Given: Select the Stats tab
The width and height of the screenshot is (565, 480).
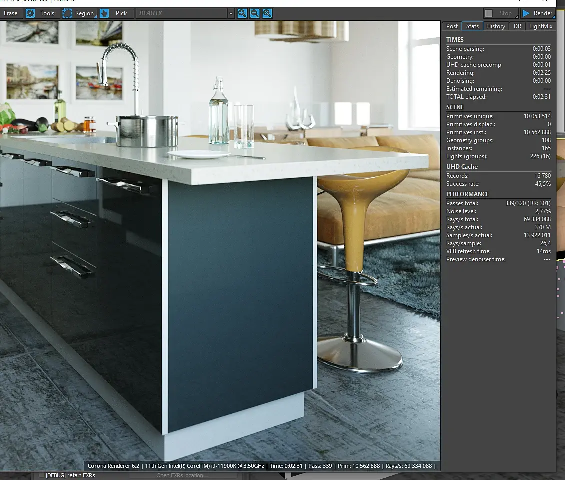Looking at the screenshot, I should 472,26.
